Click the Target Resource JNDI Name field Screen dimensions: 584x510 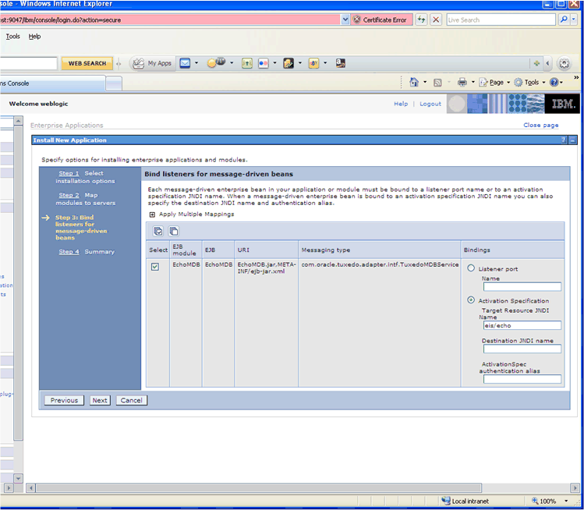(x=522, y=325)
